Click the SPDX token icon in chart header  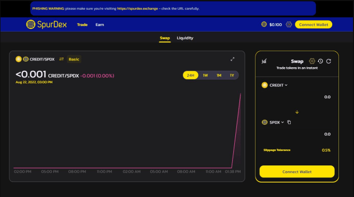(26, 59)
